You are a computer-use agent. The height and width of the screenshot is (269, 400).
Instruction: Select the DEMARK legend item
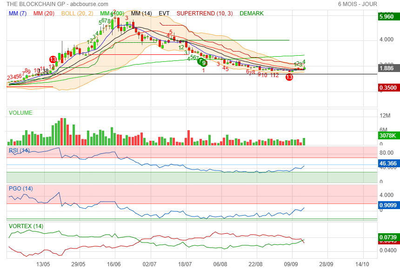pyautogui.click(x=252, y=13)
